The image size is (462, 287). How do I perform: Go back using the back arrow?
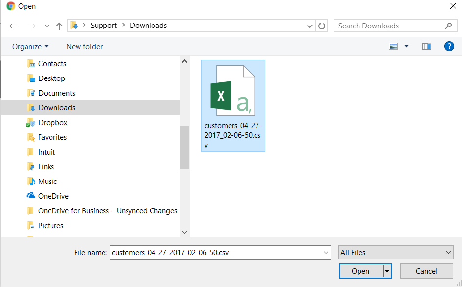[x=13, y=26]
